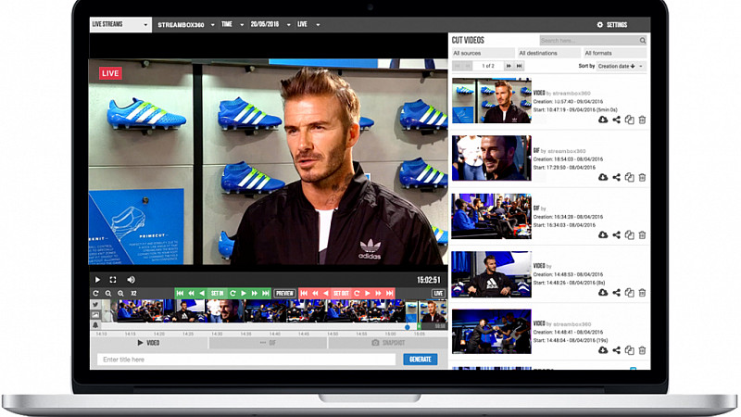This screenshot has height=417, width=741.
Task: Switch to the SNAPSHOT output tab
Action: click(388, 343)
